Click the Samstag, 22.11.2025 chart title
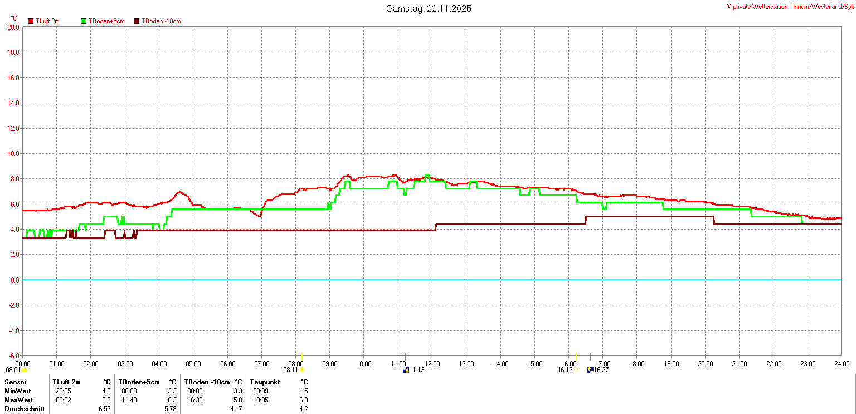 [x=429, y=8]
